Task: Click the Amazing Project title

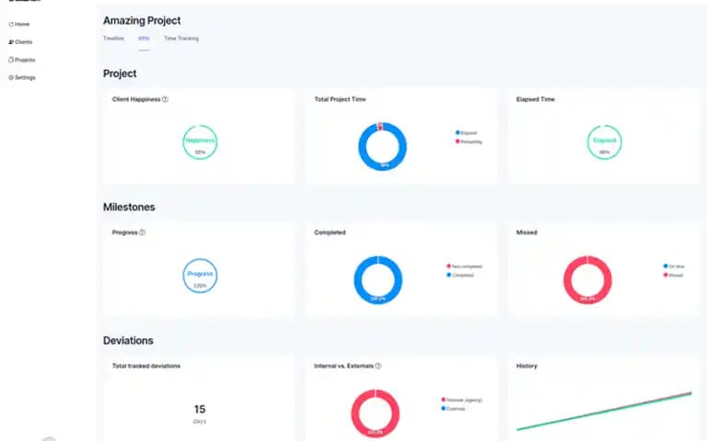Action: 142,21
